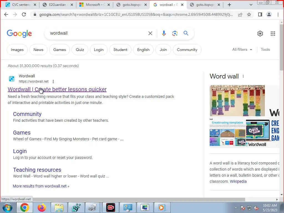
Task: Clear the search box text
Action: 150,33
